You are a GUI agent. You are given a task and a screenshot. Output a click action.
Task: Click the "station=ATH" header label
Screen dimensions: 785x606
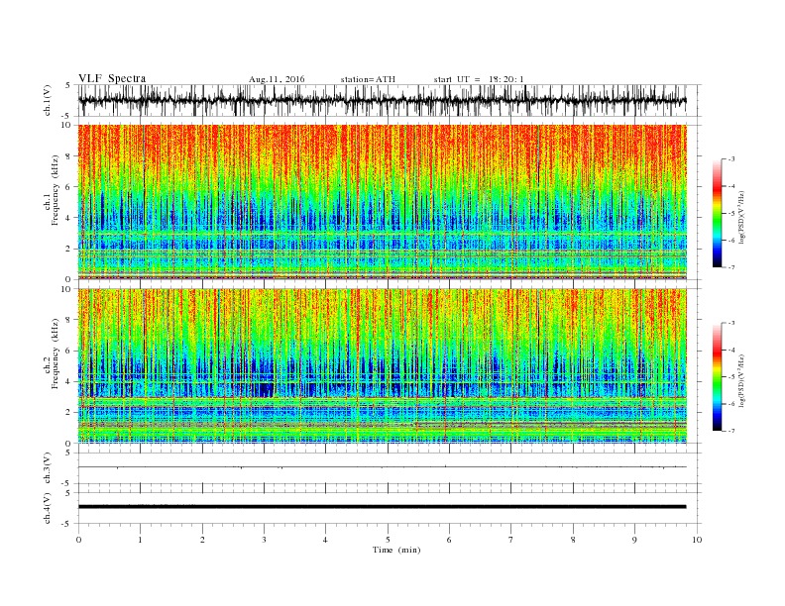point(368,79)
